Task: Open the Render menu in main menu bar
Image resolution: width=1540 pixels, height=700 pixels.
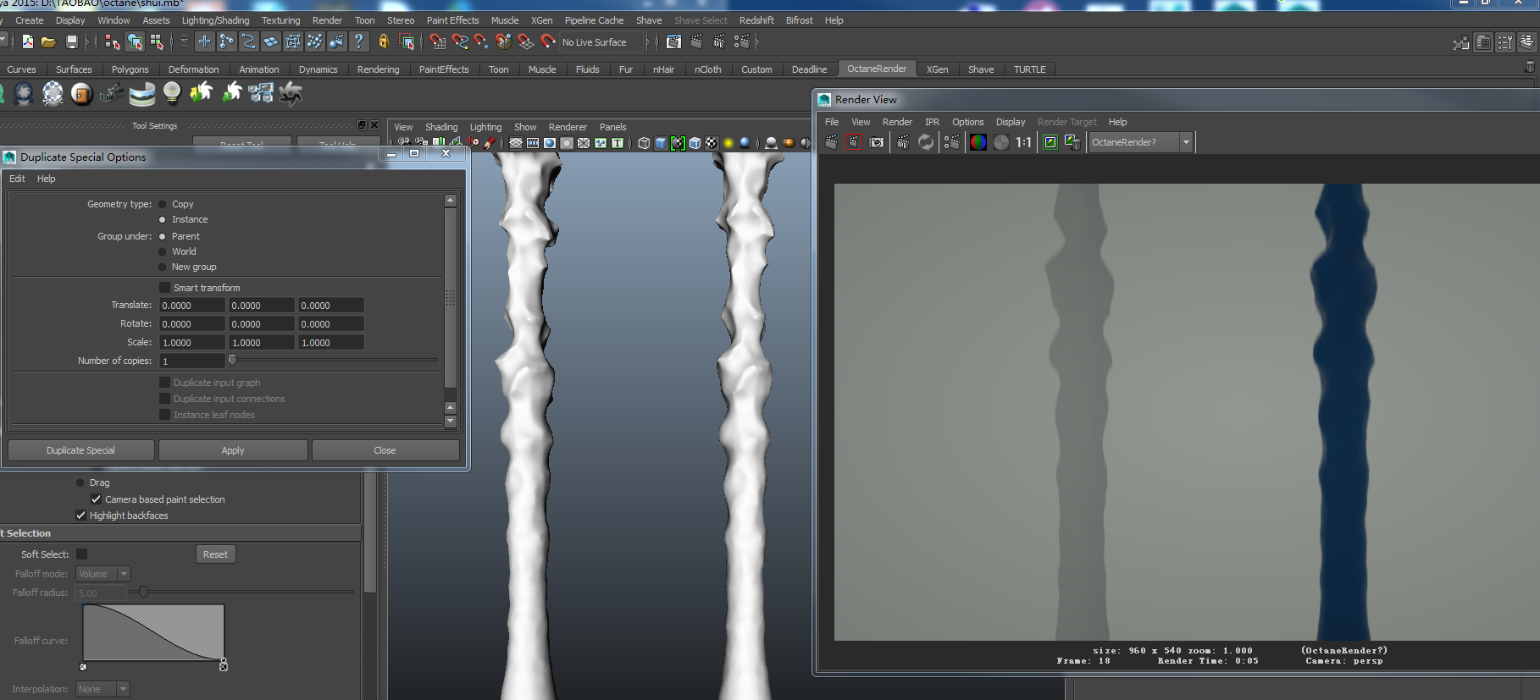Action: 327,20
